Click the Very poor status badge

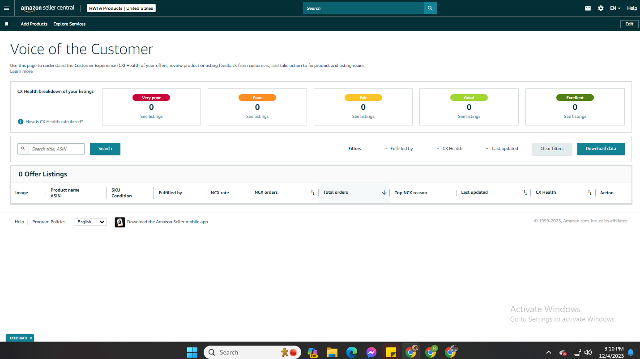(x=151, y=98)
